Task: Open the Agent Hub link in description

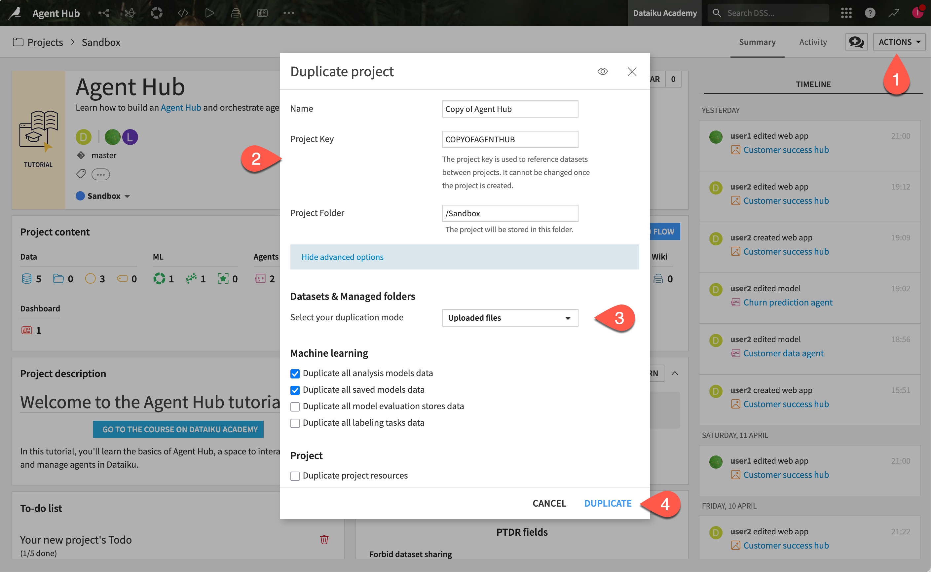Action: pos(181,107)
